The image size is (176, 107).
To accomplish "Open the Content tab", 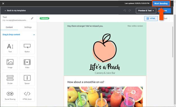I will coord(9,27).
